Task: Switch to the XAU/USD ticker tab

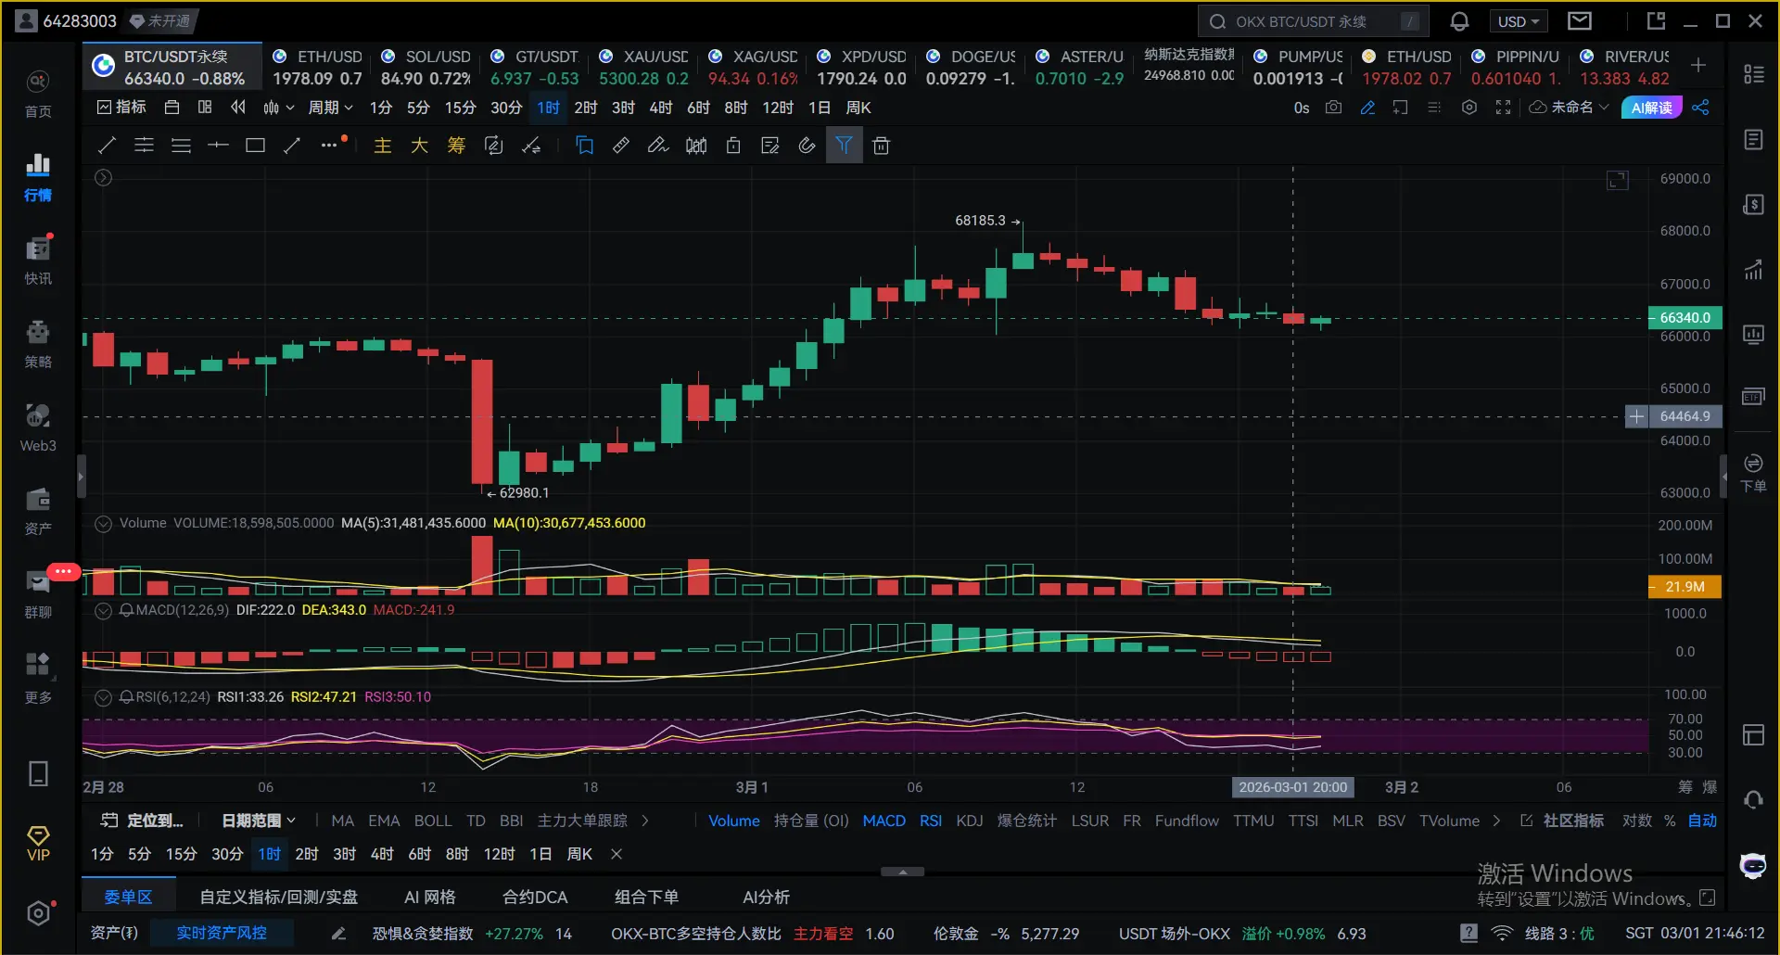Action: coord(643,67)
